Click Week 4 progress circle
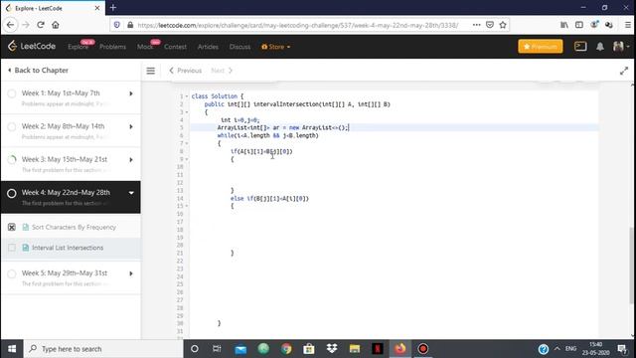Viewport: 636px width, 358px height. click(11, 193)
